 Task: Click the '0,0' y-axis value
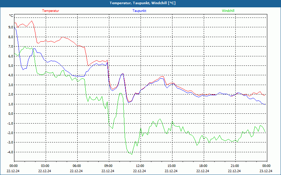[11, 113]
